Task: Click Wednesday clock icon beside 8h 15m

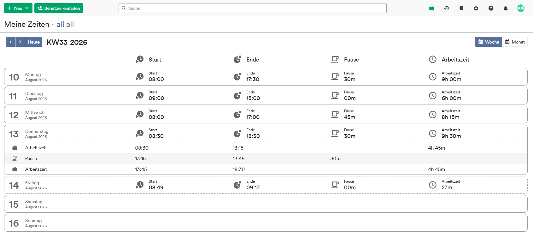Action: pos(433,115)
